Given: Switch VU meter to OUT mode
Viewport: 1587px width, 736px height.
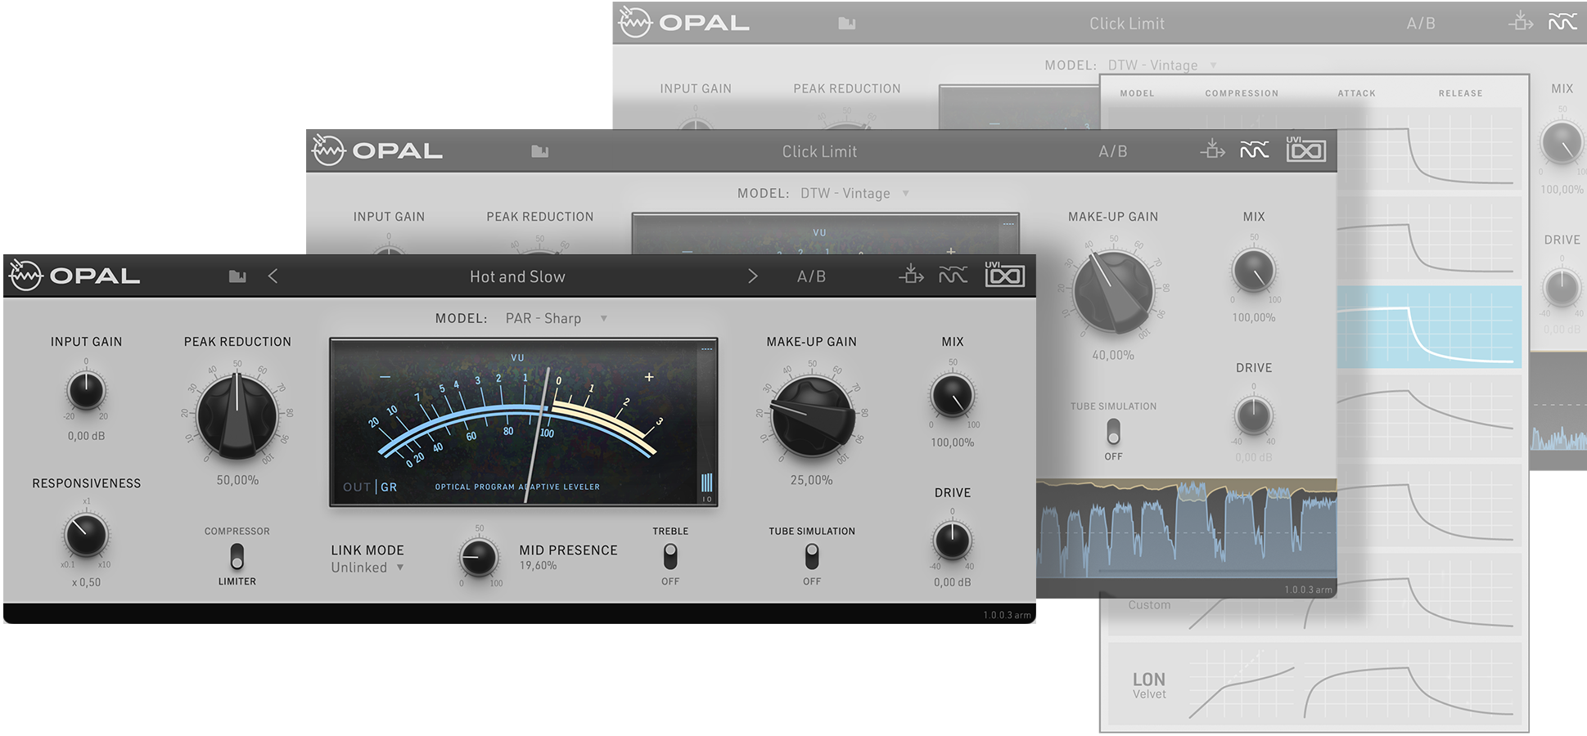Looking at the screenshot, I should pos(357,487).
